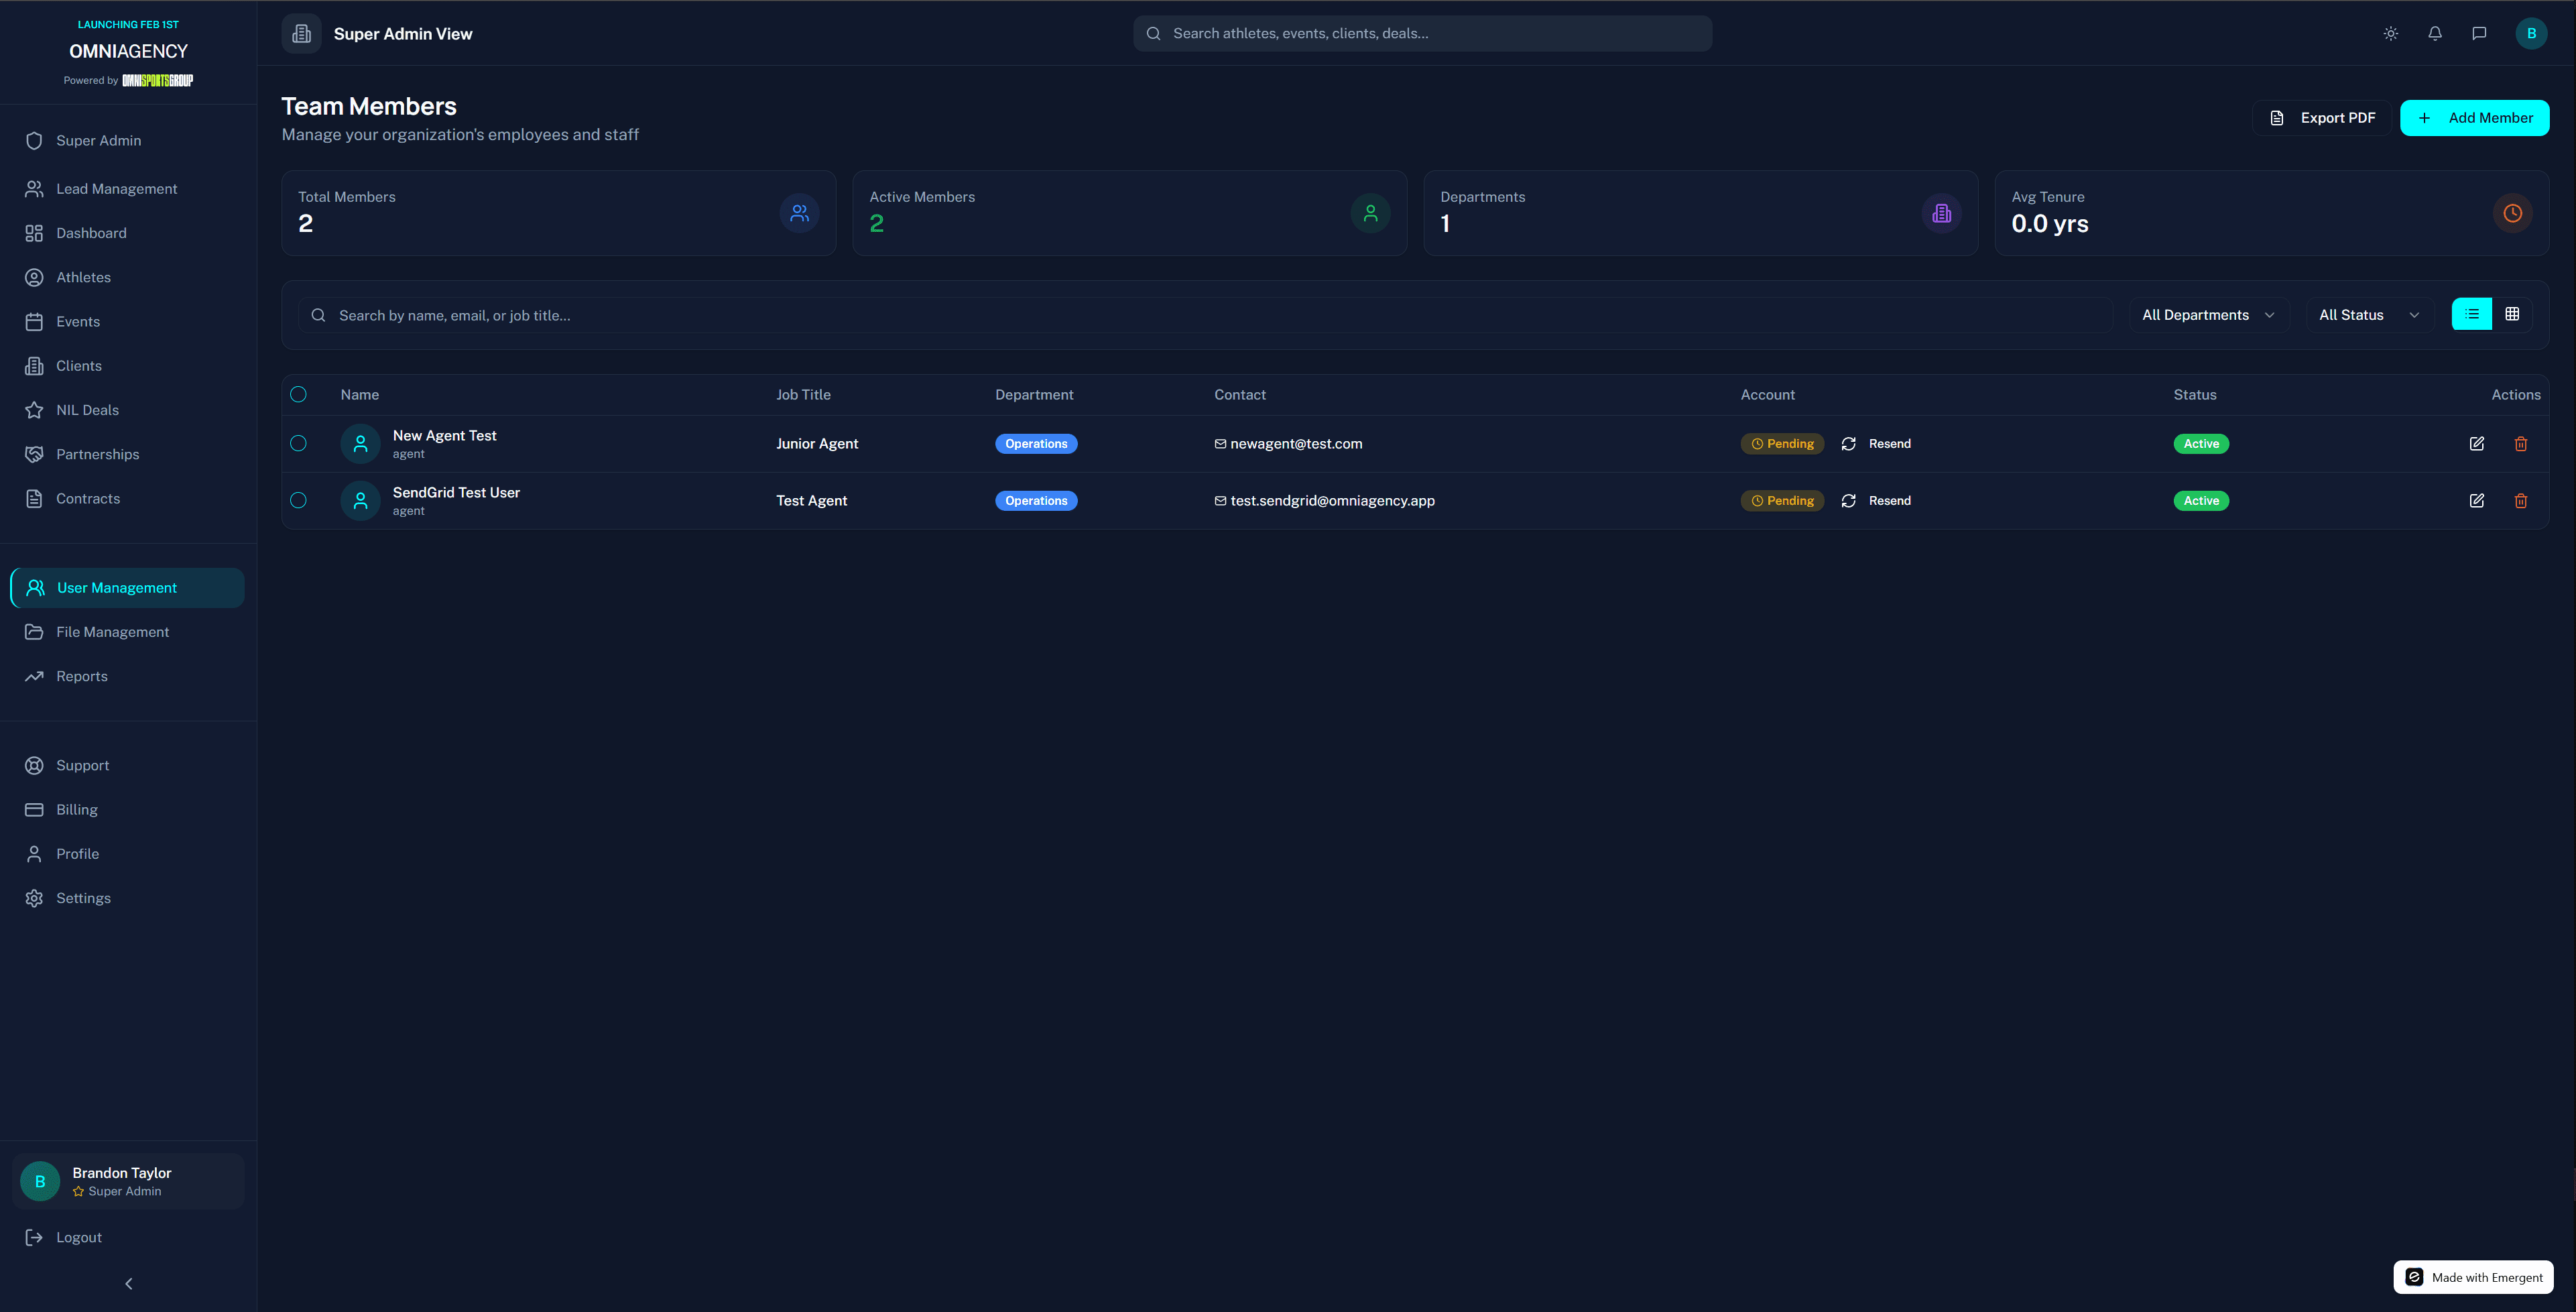The width and height of the screenshot is (2576, 1312).
Task: Switch to grid view layout
Action: click(2512, 314)
